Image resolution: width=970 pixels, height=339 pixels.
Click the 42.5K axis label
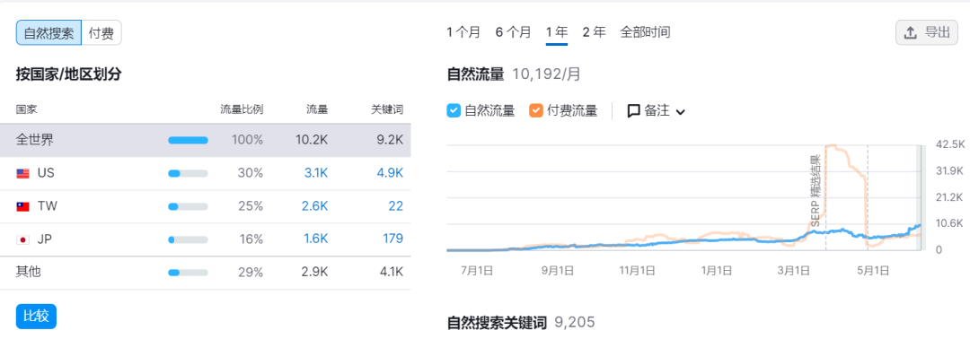(x=950, y=144)
